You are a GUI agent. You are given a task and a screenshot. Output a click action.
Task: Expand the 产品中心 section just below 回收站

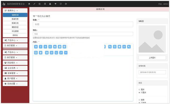(15, 40)
